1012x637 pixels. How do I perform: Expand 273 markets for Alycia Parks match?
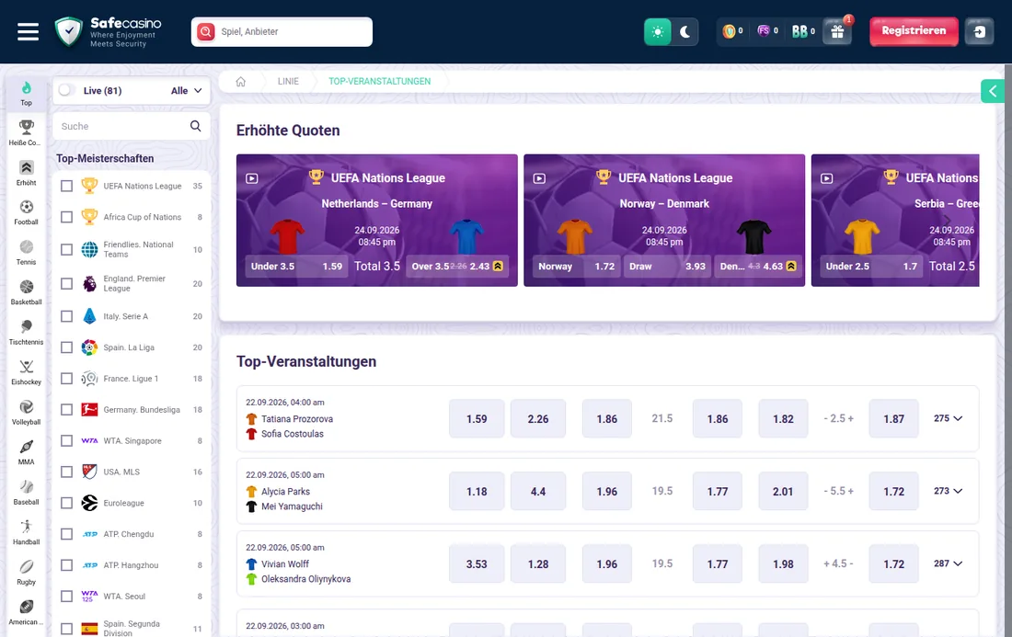pyautogui.click(x=949, y=491)
